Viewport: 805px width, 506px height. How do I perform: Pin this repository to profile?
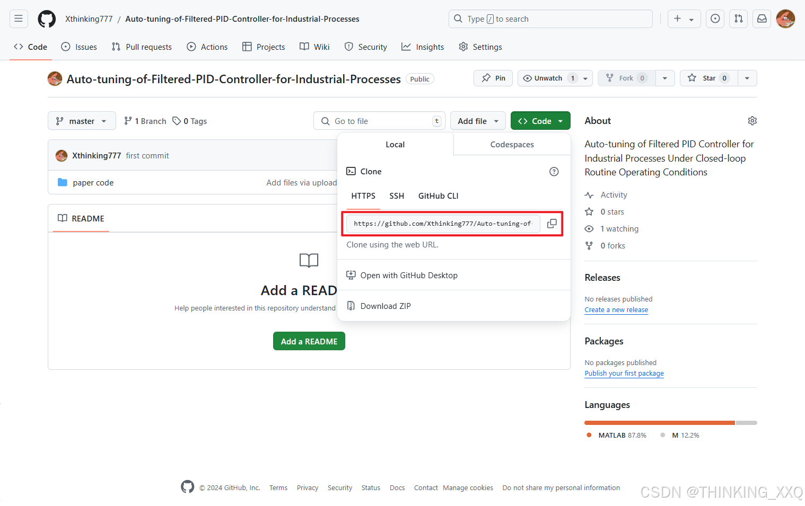(x=493, y=78)
